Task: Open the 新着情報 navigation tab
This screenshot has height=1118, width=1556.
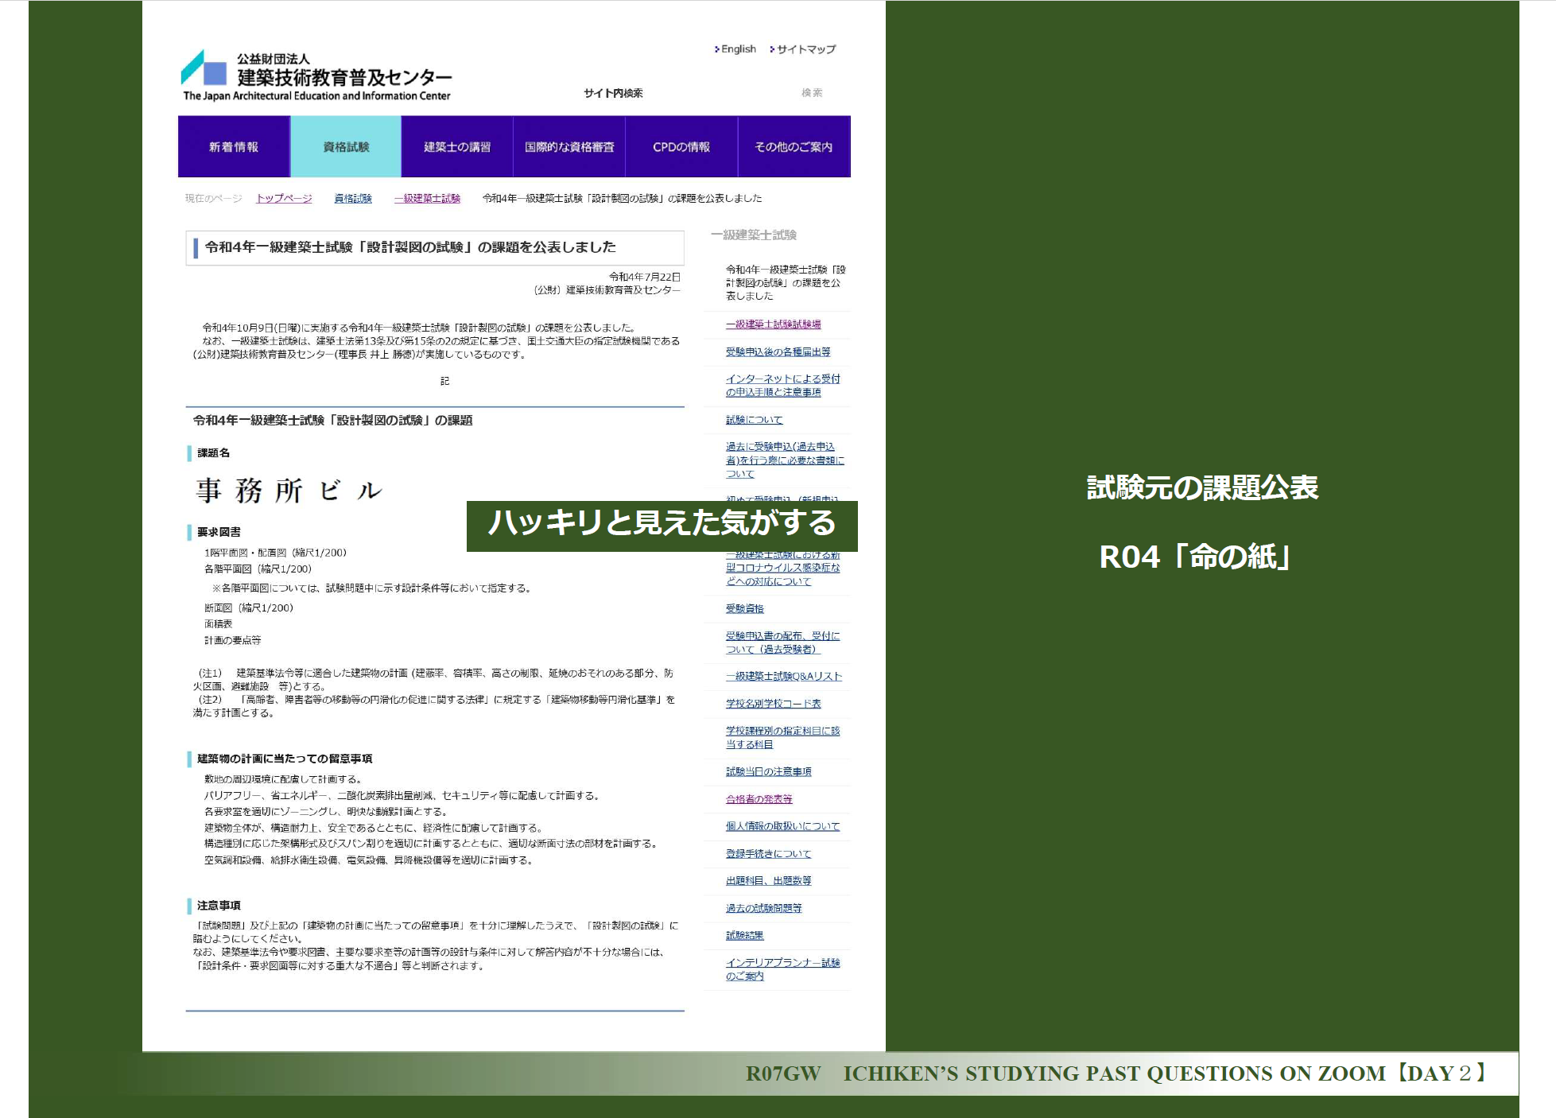Action: (234, 147)
